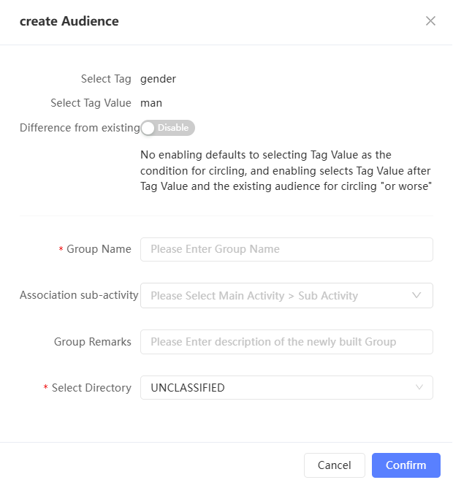The image size is (453, 488).
Task: Expand the Select Directory dropdown showing UNCLASSIFIED
Action: [278, 388]
